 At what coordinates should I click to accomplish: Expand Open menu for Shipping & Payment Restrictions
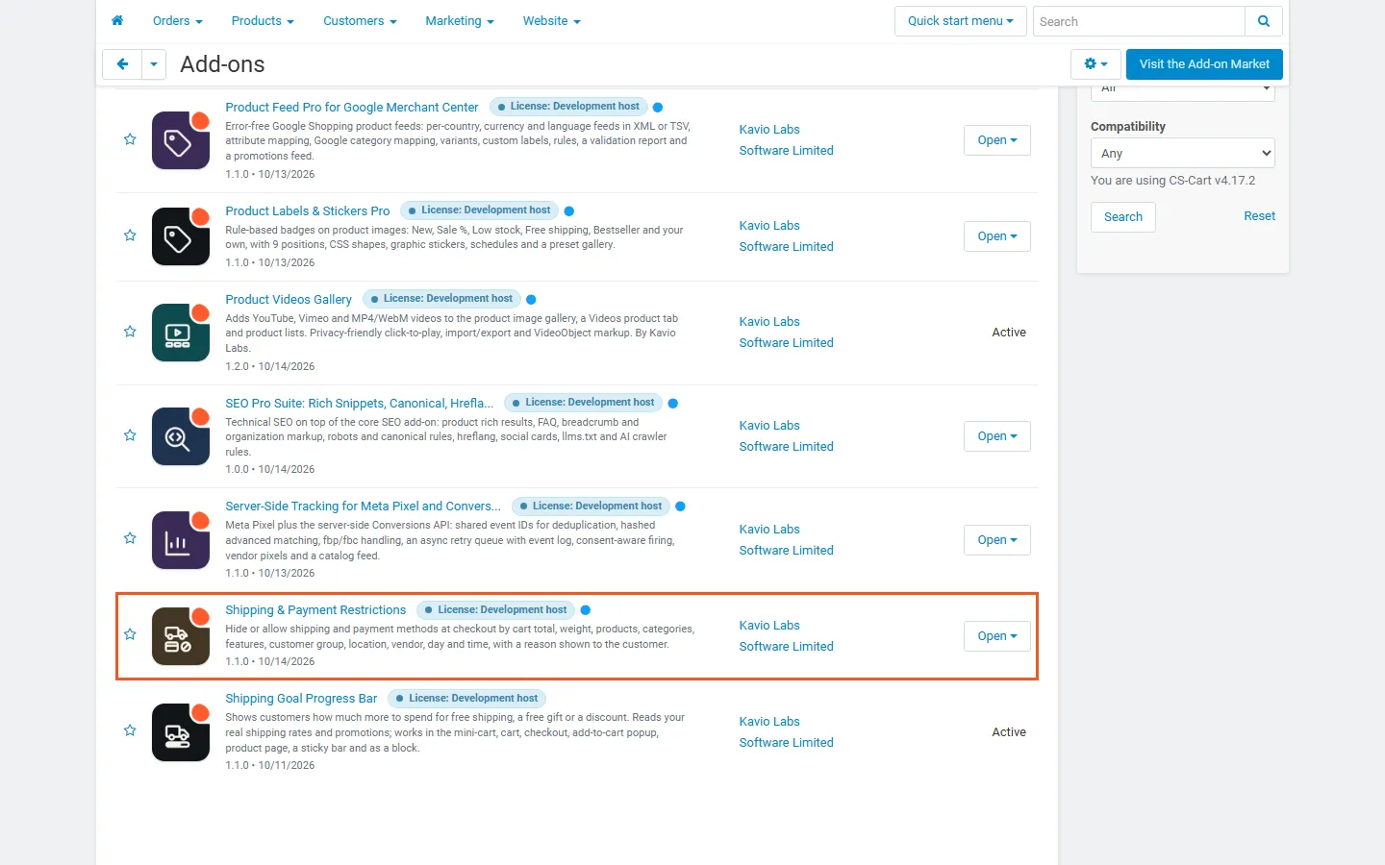pos(997,636)
